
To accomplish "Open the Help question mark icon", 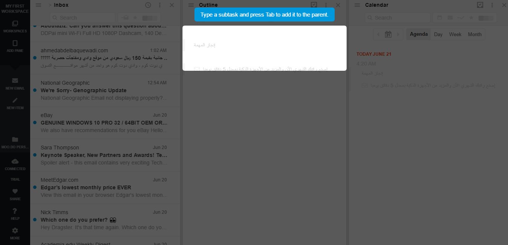I will pyautogui.click(x=15, y=211).
